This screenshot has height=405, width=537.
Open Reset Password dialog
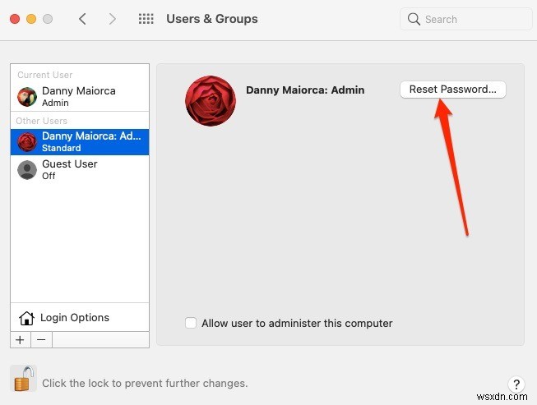pyautogui.click(x=453, y=90)
